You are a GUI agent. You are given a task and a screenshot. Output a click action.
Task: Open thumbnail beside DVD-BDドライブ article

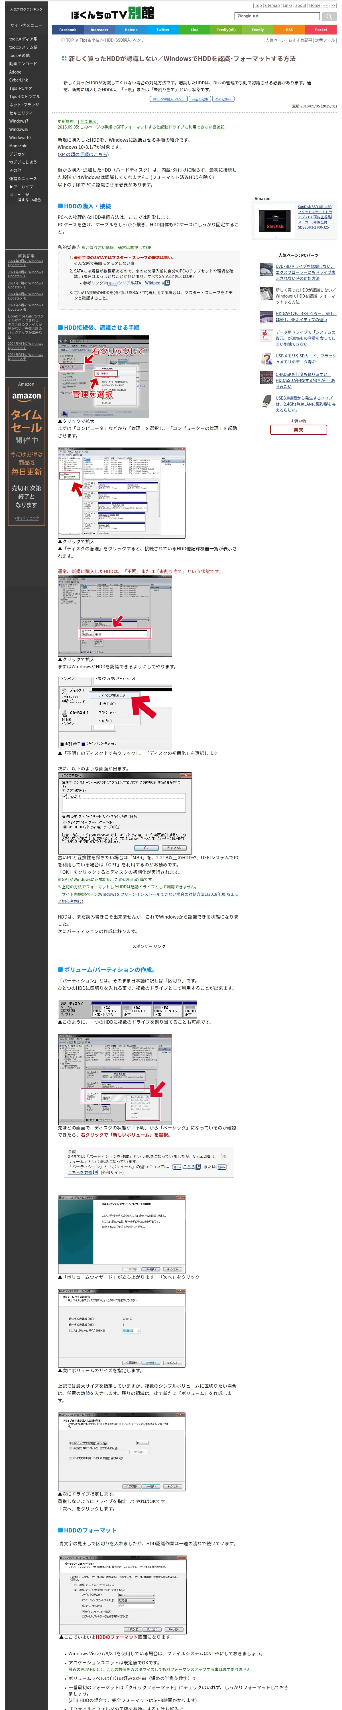pos(266,270)
